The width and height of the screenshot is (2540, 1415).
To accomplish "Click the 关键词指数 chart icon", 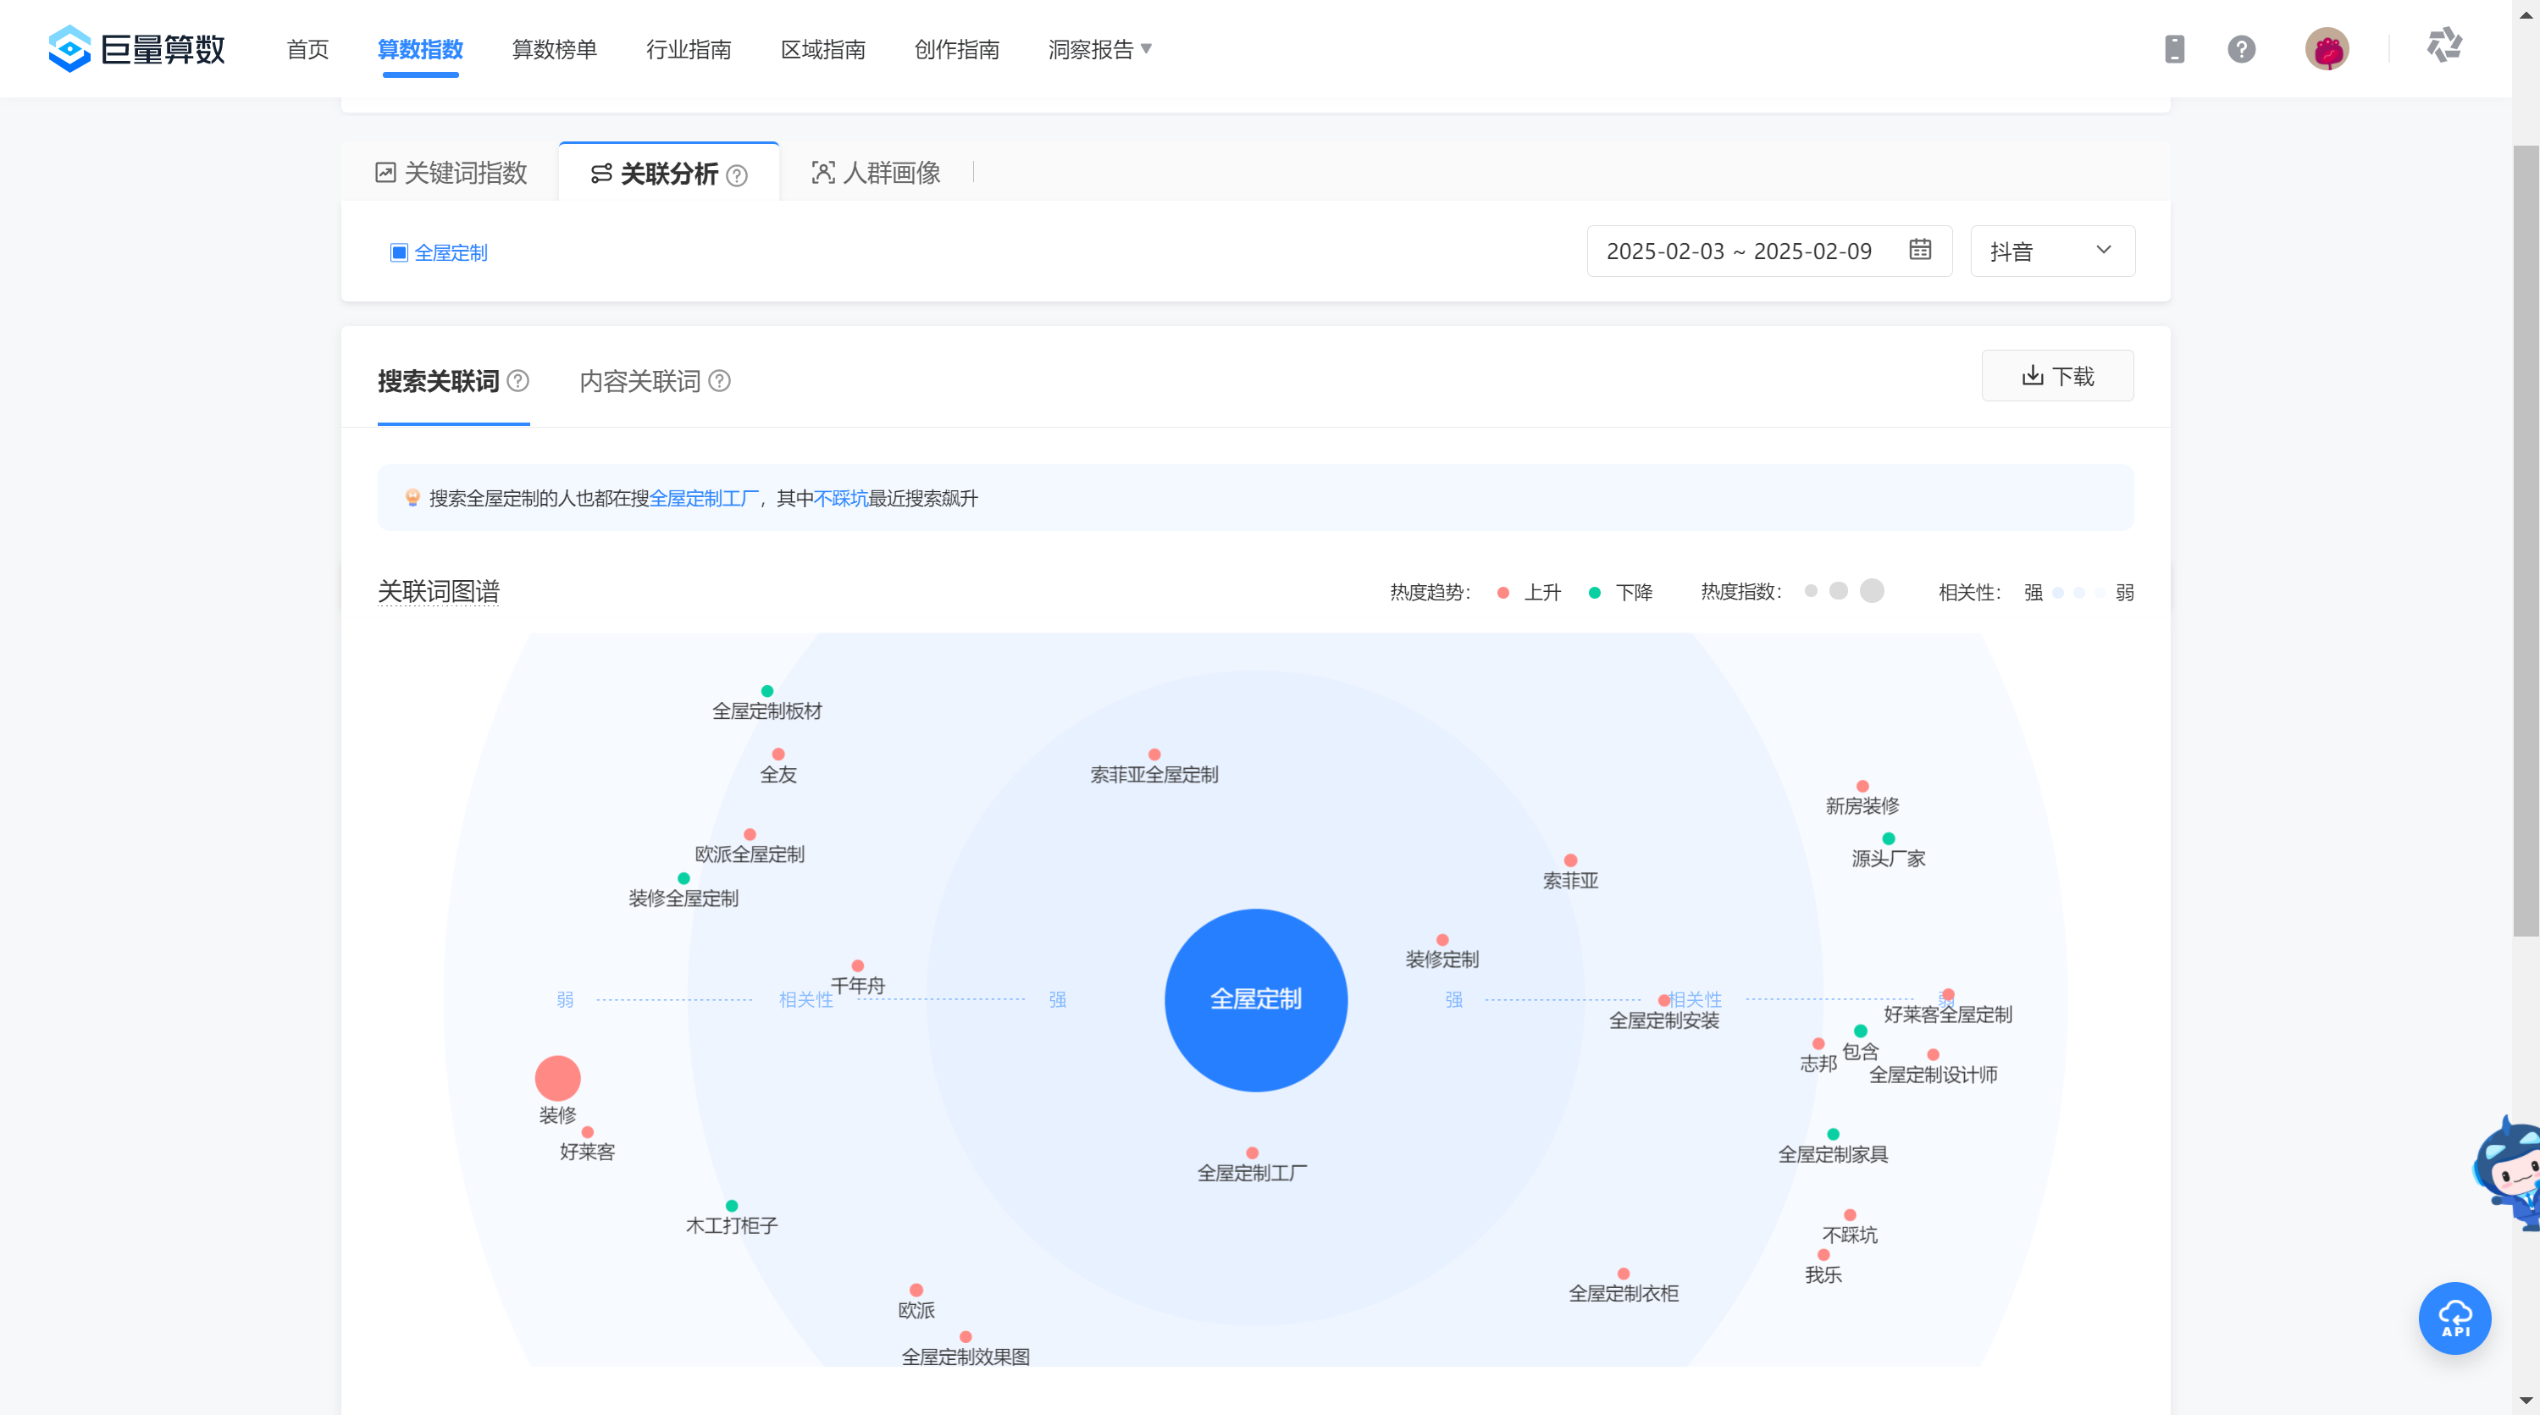I will pyautogui.click(x=385, y=173).
